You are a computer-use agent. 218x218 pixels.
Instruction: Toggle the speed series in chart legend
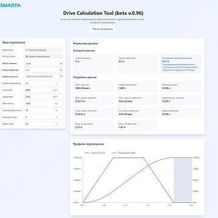pyautogui.click(x=95, y=153)
